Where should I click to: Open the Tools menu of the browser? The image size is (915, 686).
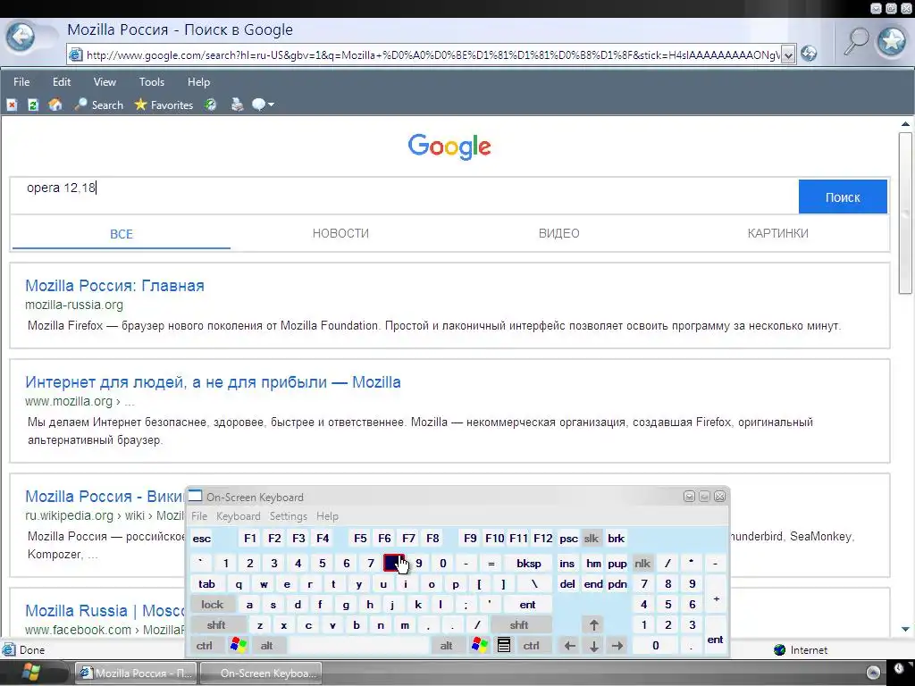pos(152,82)
